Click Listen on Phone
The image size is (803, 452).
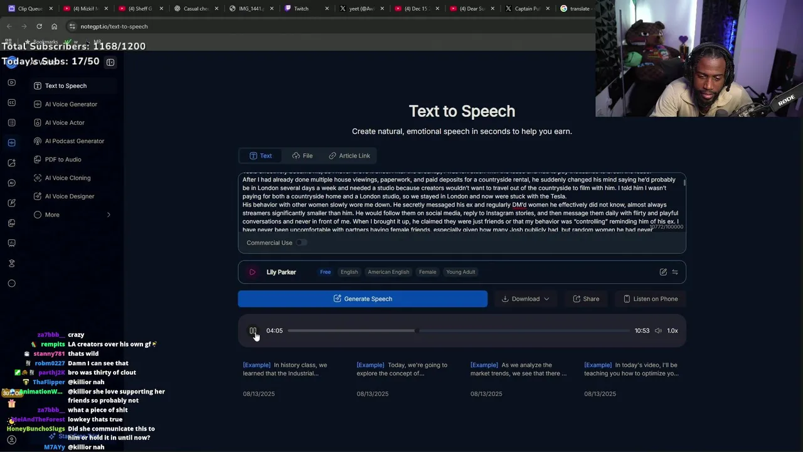(x=651, y=299)
